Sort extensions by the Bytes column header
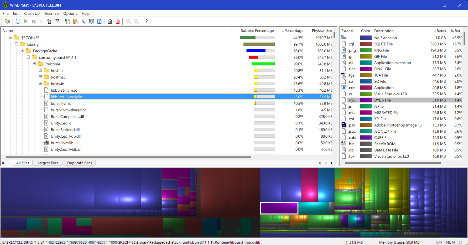The width and height of the screenshot is (468, 245). tap(438, 31)
